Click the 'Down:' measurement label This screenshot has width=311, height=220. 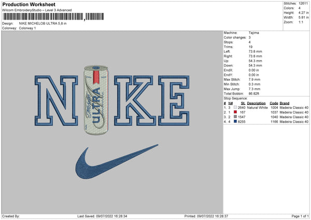228,65
